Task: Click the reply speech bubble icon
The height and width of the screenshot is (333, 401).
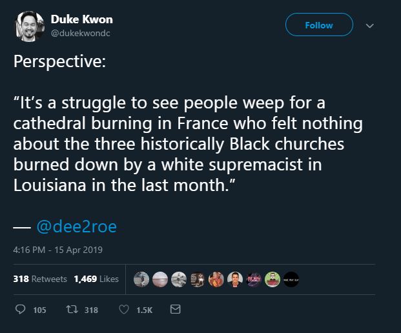Action: 21,310
